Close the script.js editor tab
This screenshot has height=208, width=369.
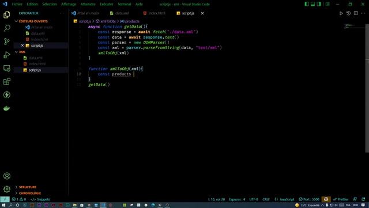point(202,13)
